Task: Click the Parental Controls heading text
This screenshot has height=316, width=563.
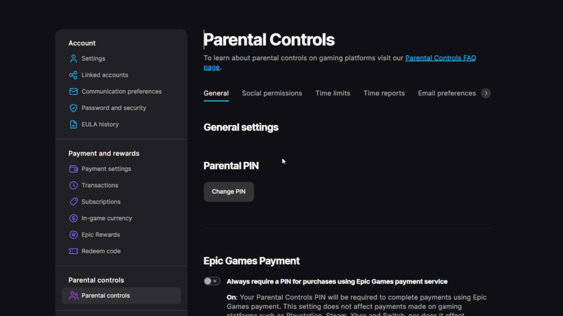Action: (269, 39)
